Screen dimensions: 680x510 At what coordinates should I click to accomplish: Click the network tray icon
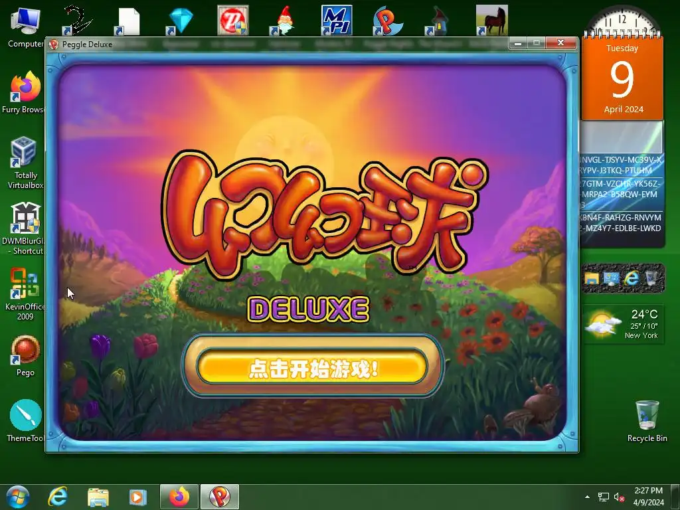tap(603, 497)
